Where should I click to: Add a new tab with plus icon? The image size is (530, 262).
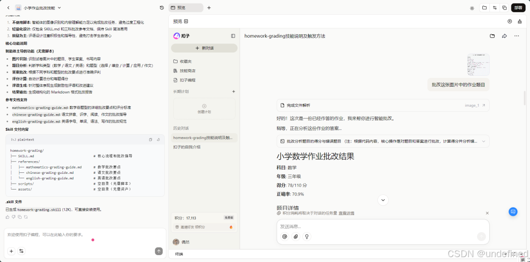[x=209, y=8]
